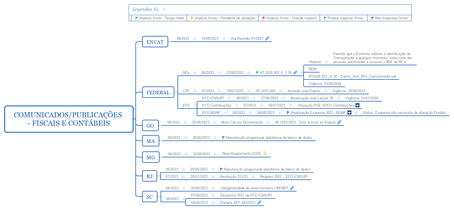Image resolution: width=454 pixels, height=210 pixels.
Task: Open the link icon next to NT 2020.007 V_1.30
Action: tap(295, 73)
